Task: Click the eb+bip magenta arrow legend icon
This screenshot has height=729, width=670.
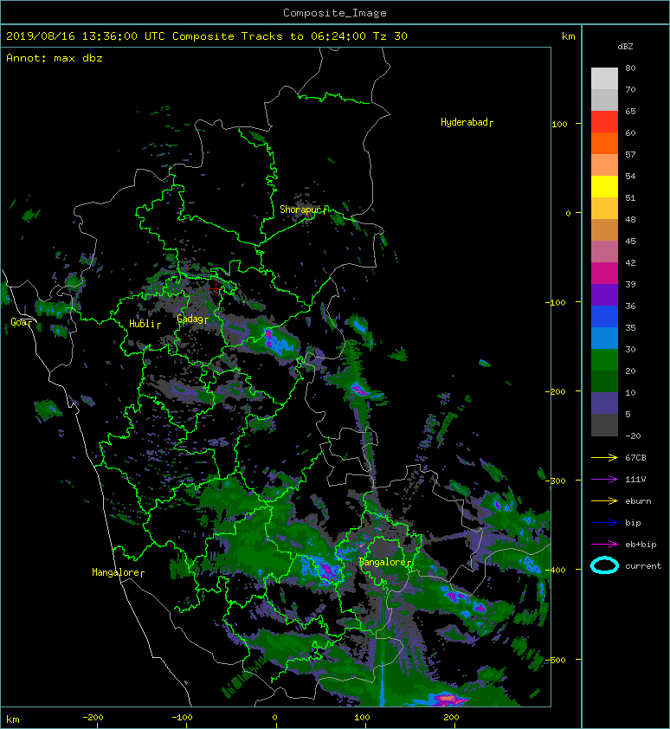Action: pos(604,545)
